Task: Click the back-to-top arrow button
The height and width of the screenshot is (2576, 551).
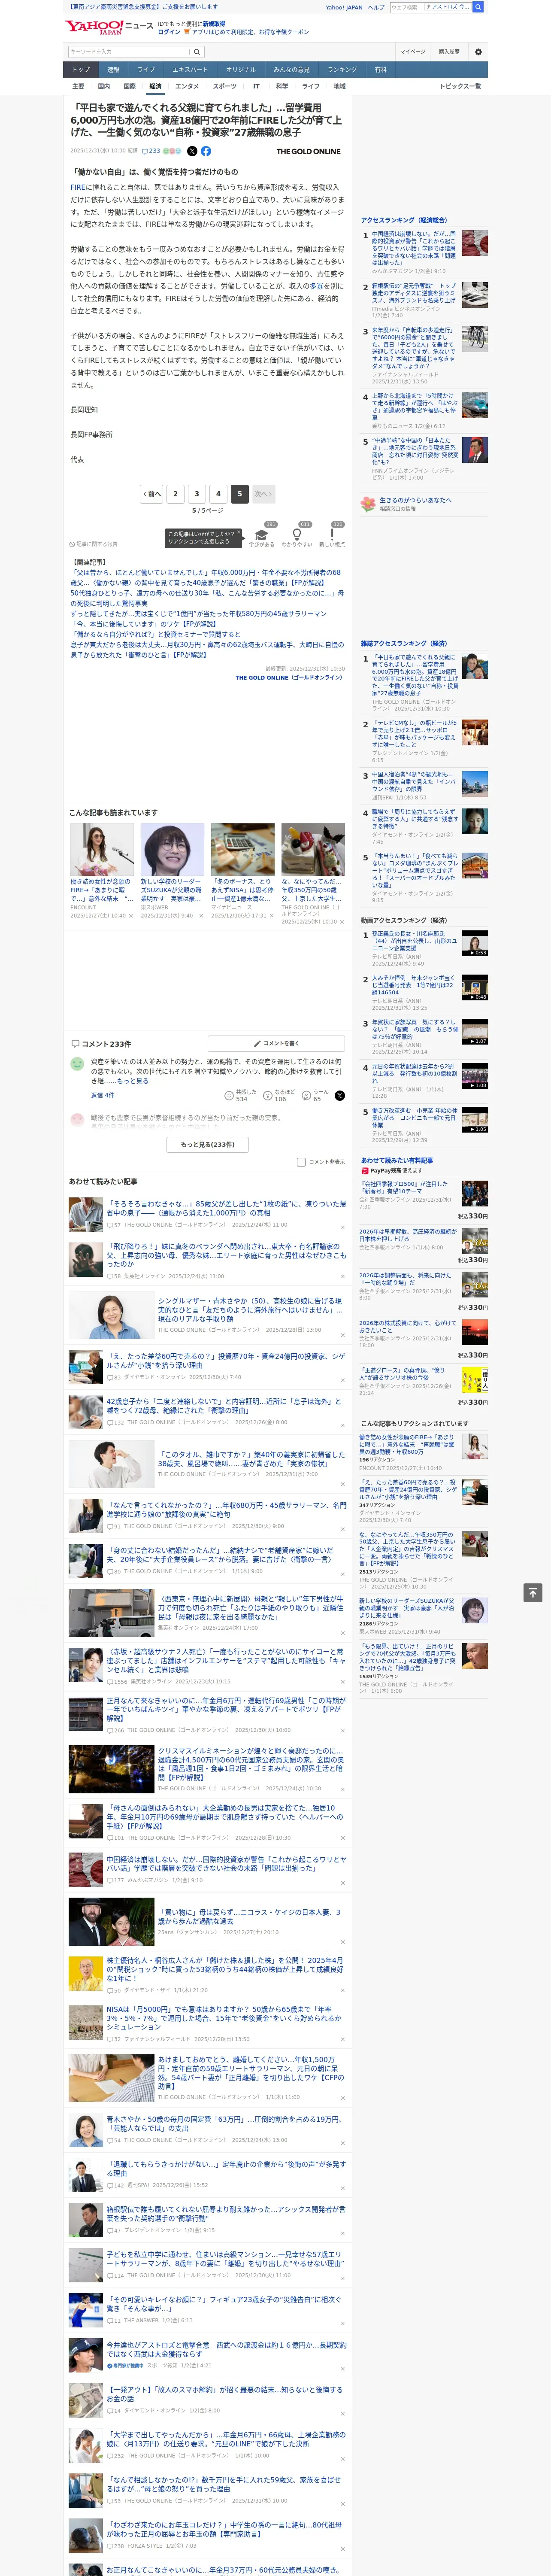Action: tap(533, 1593)
